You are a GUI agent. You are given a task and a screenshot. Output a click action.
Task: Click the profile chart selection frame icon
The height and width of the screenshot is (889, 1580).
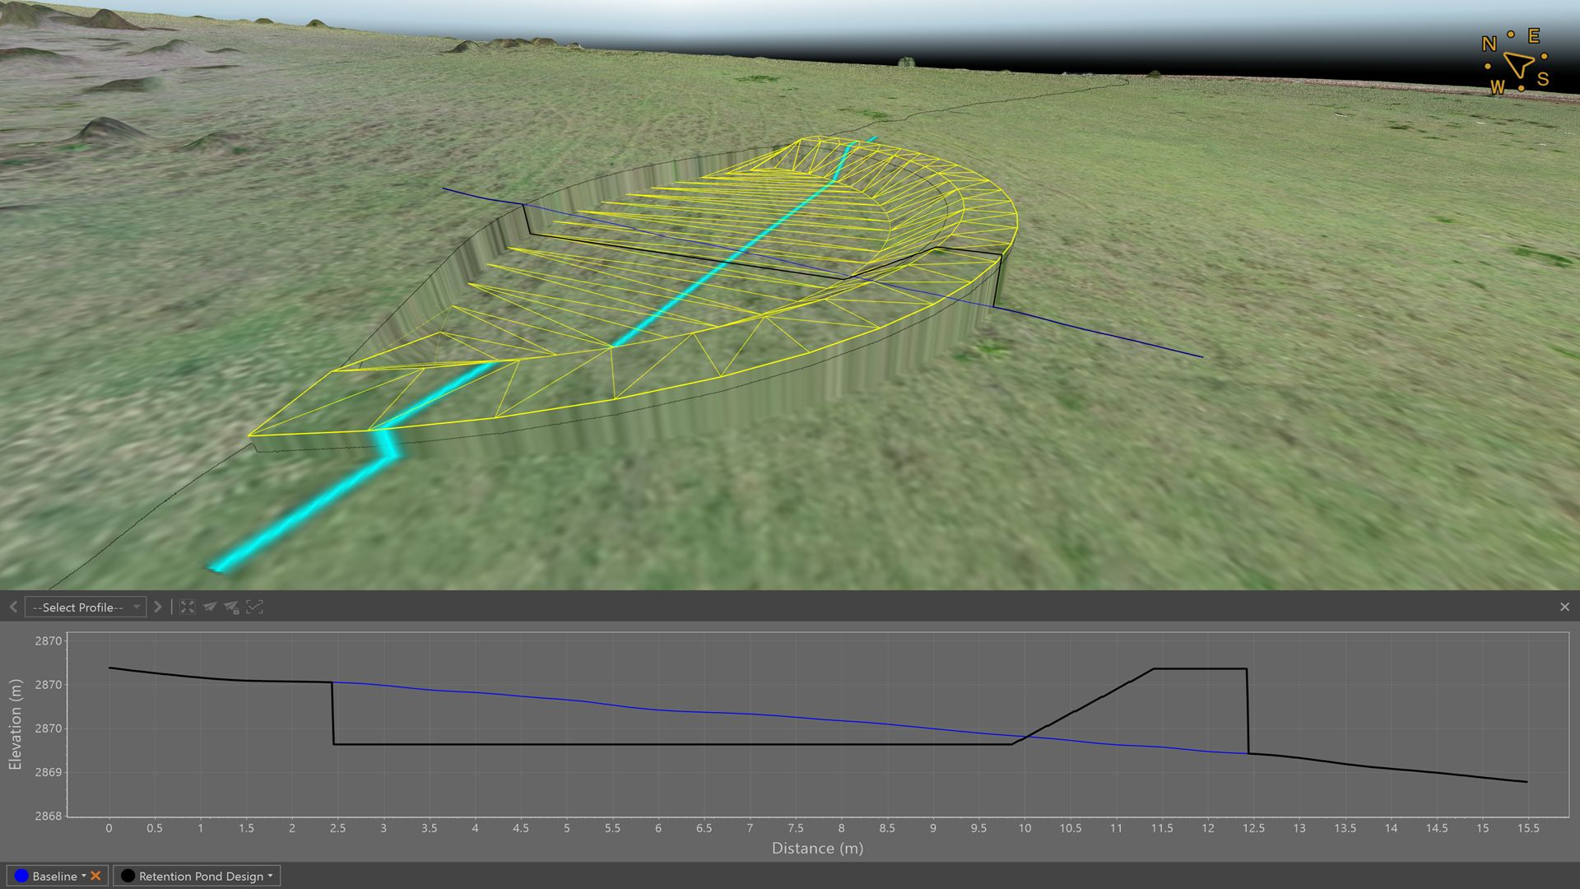point(254,607)
